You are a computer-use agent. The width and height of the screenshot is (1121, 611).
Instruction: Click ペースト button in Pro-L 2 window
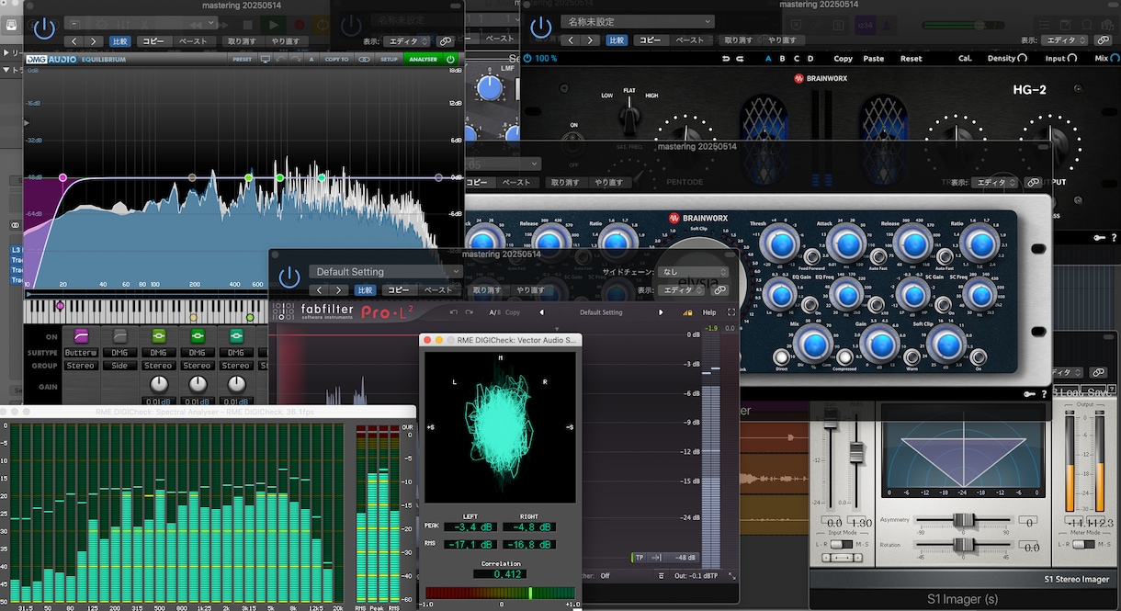pyautogui.click(x=436, y=290)
